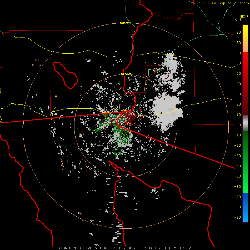This screenshot has width=250, height=250.
Task: Click the [KT] units label
Action: 237,19
